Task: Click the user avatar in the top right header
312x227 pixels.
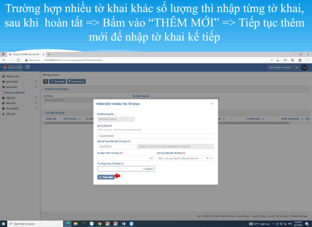Action: [x=304, y=67]
